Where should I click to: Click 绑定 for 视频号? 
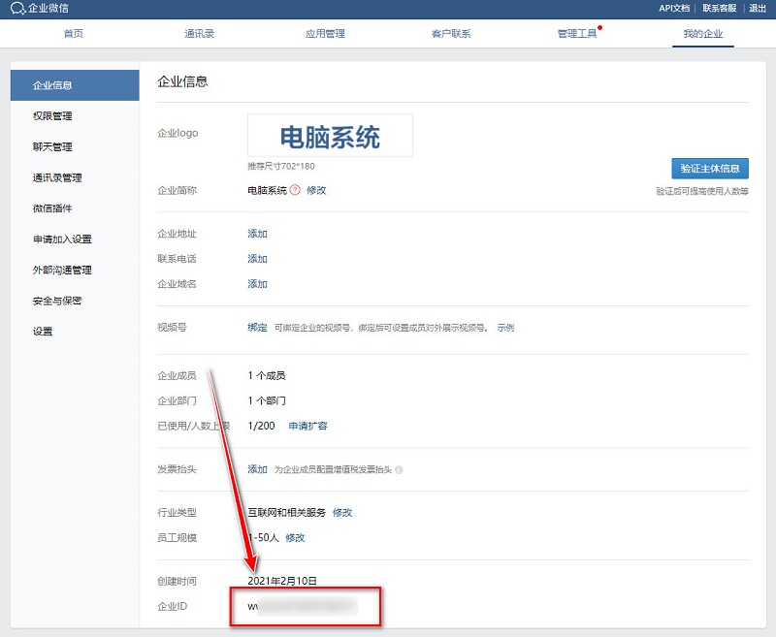point(257,328)
